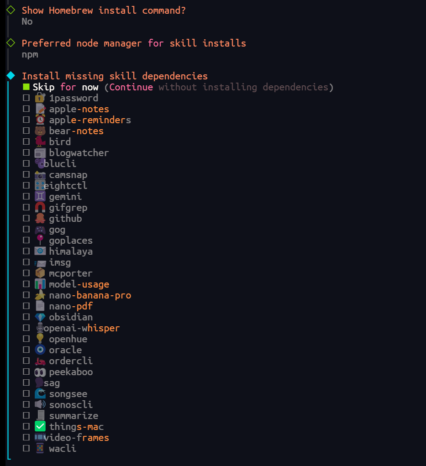Click the 1password lock icon
Viewport: 426px width, 466px height.
40,98
